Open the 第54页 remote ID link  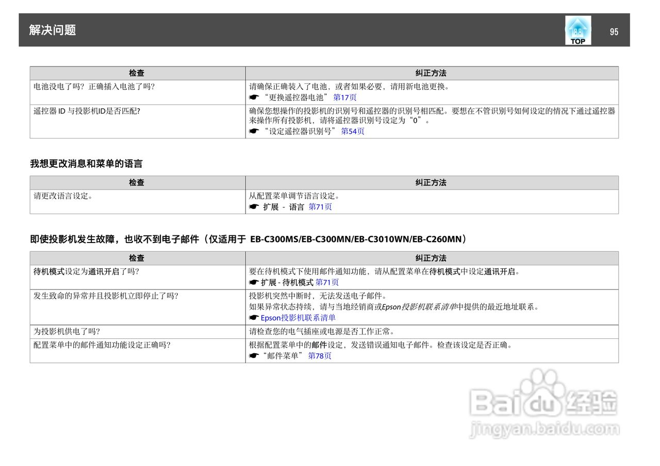[x=353, y=131]
